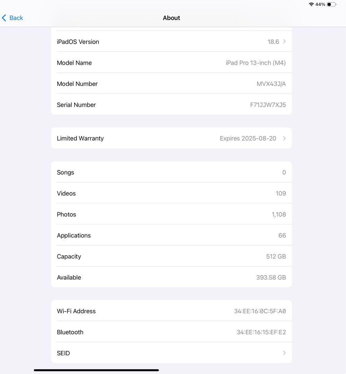346x374 pixels.
Task: Open the SEID information screen
Action: 171,353
